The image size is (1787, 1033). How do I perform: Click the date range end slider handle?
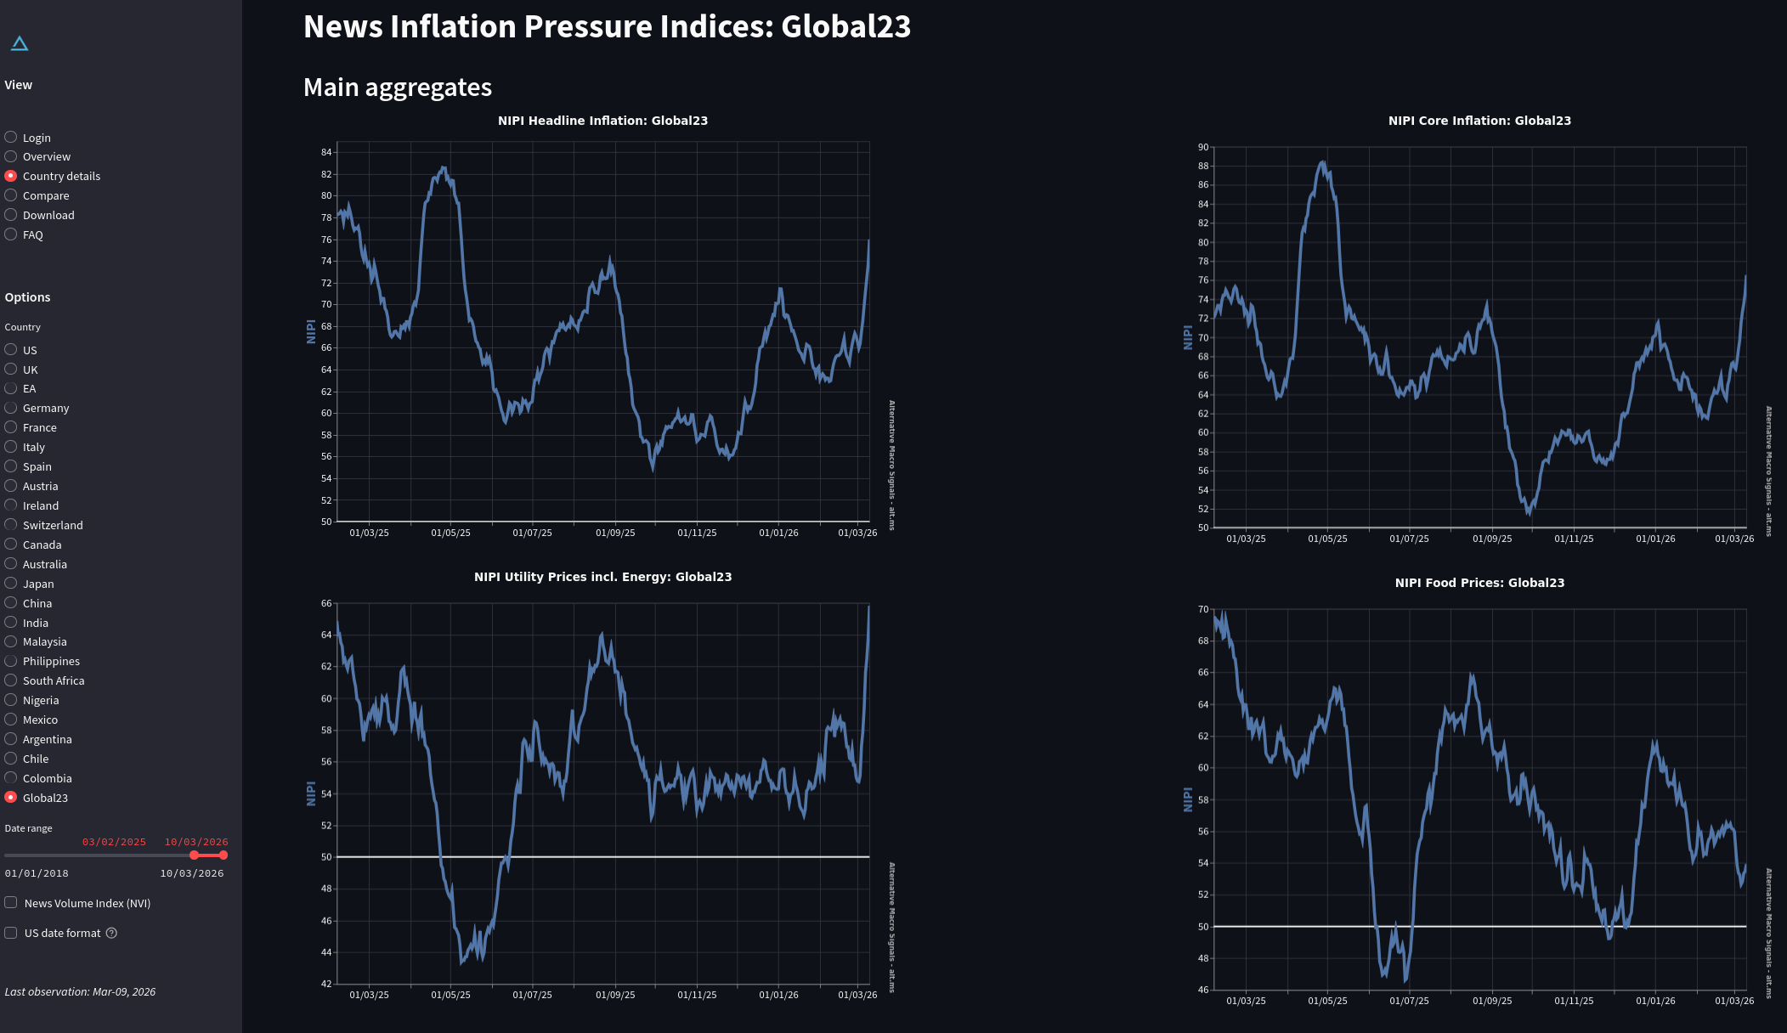point(223,855)
